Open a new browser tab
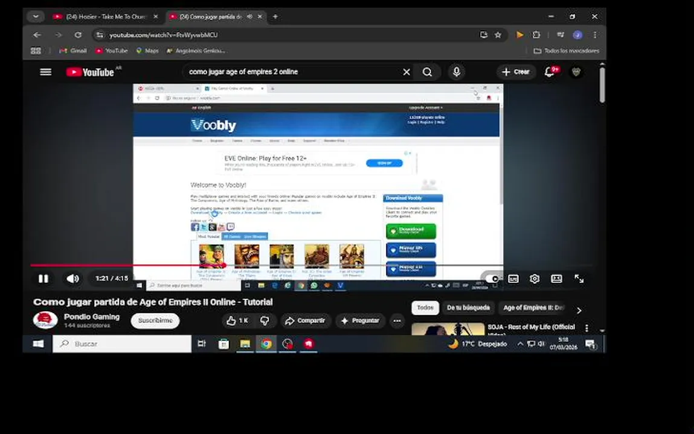 tap(275, 17)
